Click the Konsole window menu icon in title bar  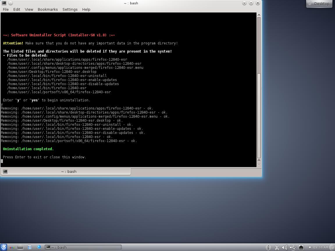tap(4, 3)
